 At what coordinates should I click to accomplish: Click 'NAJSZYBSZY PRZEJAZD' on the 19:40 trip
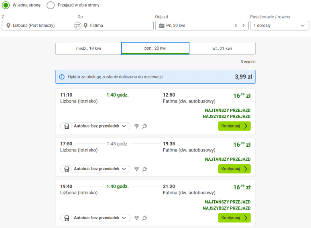click(x=226, y=208)
